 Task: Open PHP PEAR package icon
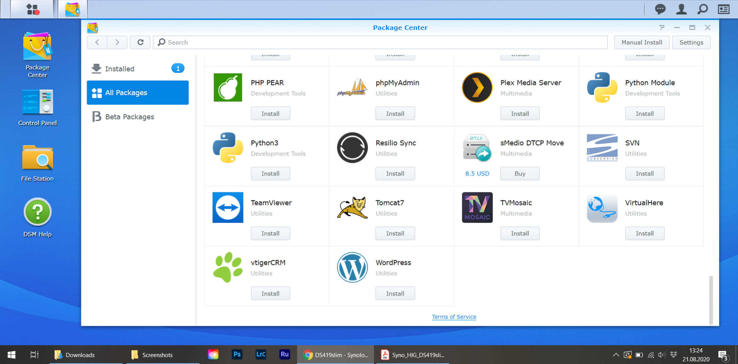228,87
